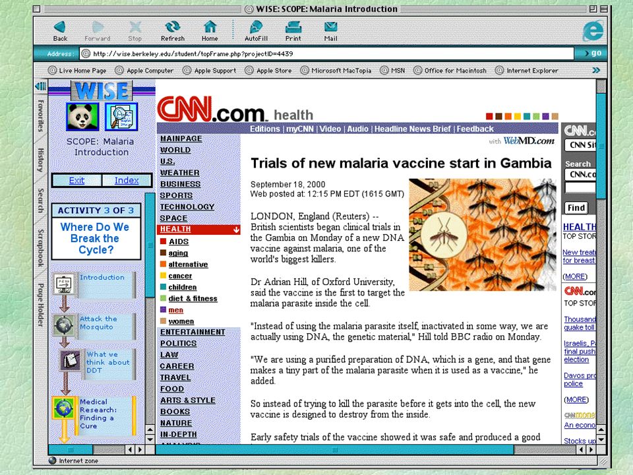The image size is (633, 475).
Task: Go to Home using toolbar icon
Action: [x=210, y=27]
